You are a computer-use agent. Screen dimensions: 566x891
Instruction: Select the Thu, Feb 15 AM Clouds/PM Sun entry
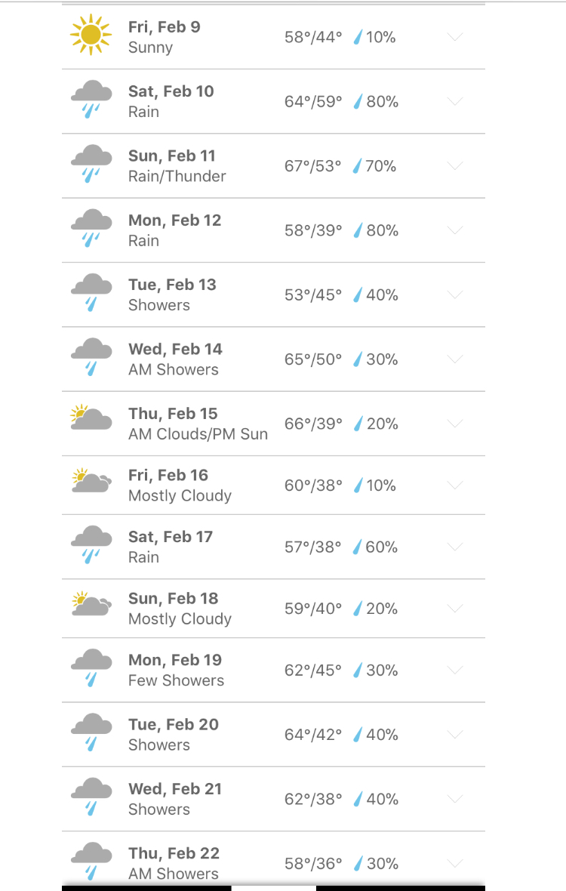(x=273, y=424)
